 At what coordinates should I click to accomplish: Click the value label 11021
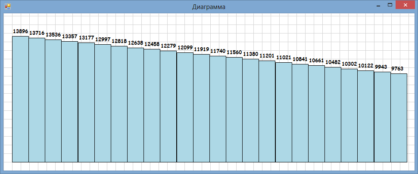(x=284, y=58)
